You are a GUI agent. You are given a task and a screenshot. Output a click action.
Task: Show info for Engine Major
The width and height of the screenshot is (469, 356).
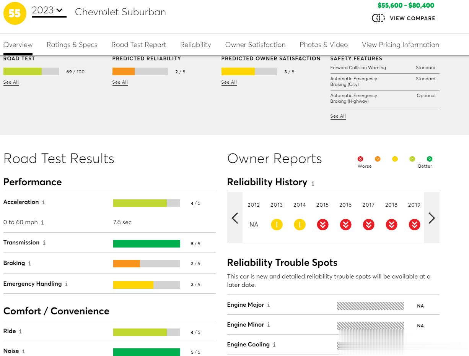pos(269,305)
